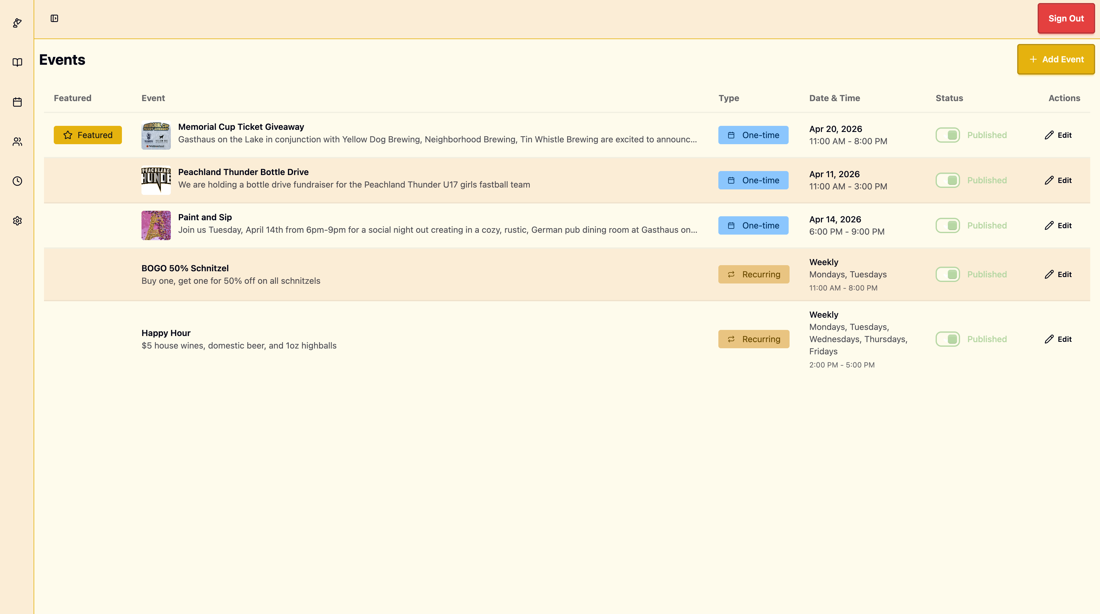
Task: Open the Peachland Thunder event thumbnail
Action: coord(156,180)
